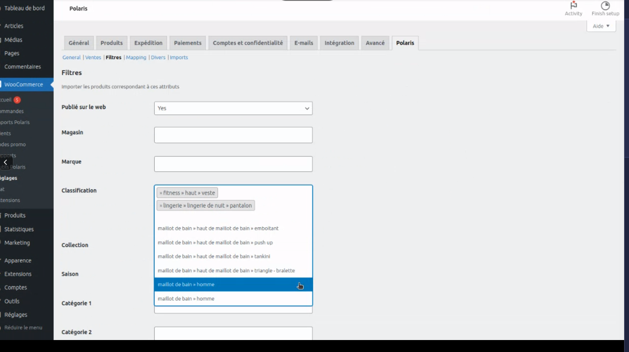This screenshot has width=629, height=352.
Task: Remove the fitness » haut » veste tag
Action: (161, 193)
